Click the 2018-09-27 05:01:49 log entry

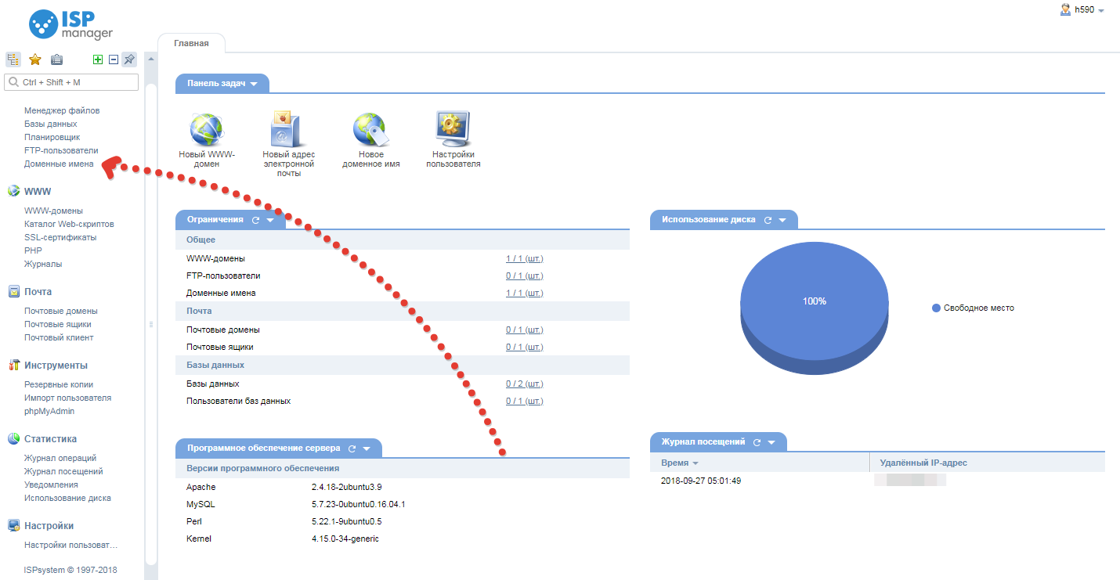pyautogui.click(x=701, y=481)
